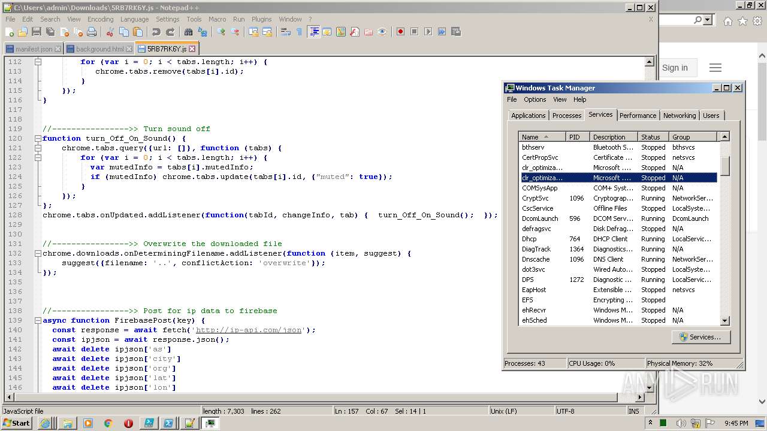Open Internet Explorer from the taskbar

(45, 423)
